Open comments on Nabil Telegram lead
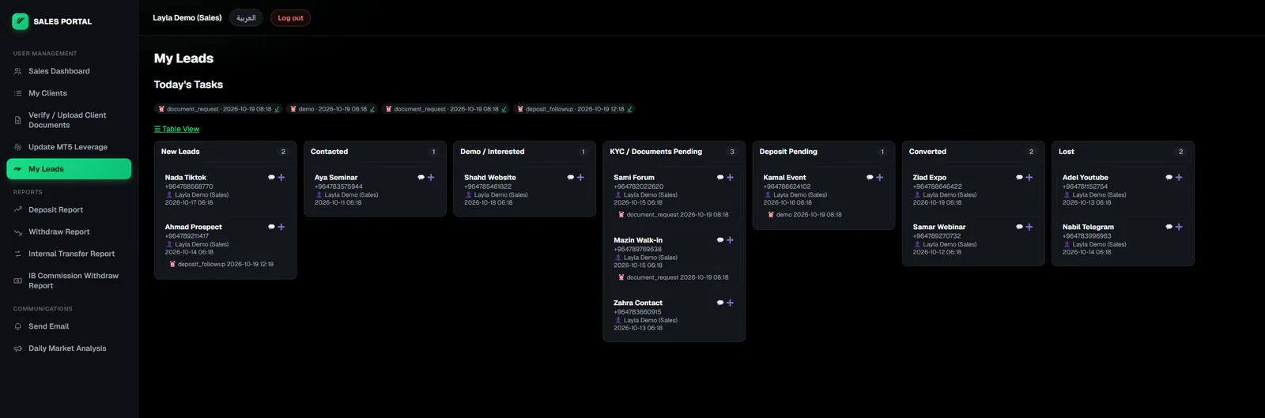Image resolution: width=1265 pixels, height=418 pixels. [1169, 227]
